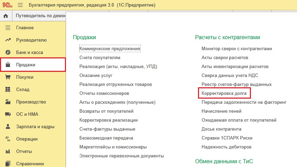Open Счета-фактуры выданные
Image resolution: width=297 pixels, height=167 pixels.
pyautogui.click(x=107, y=129)
